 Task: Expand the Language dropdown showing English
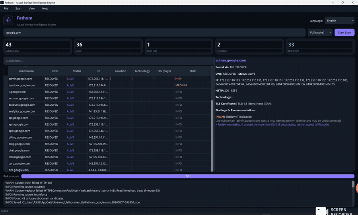click(x=340, y=21)
